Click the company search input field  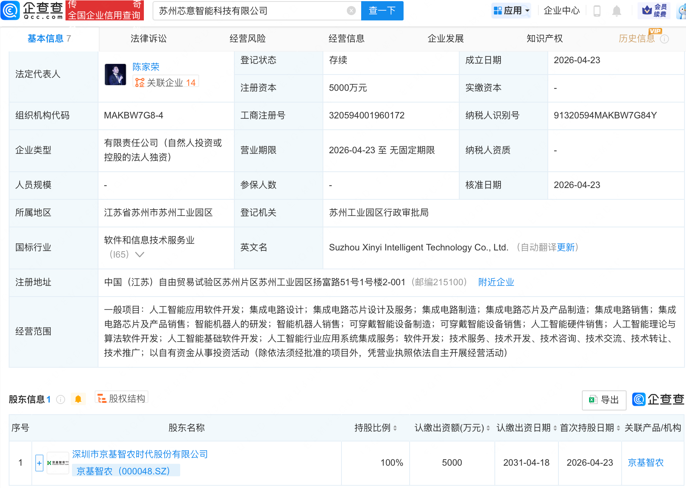click(250, 11)
